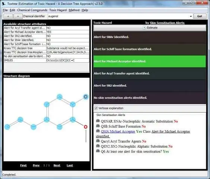Select the Alert for SN2 identified attribute cell
210x179 pixels.
[25, 36]
